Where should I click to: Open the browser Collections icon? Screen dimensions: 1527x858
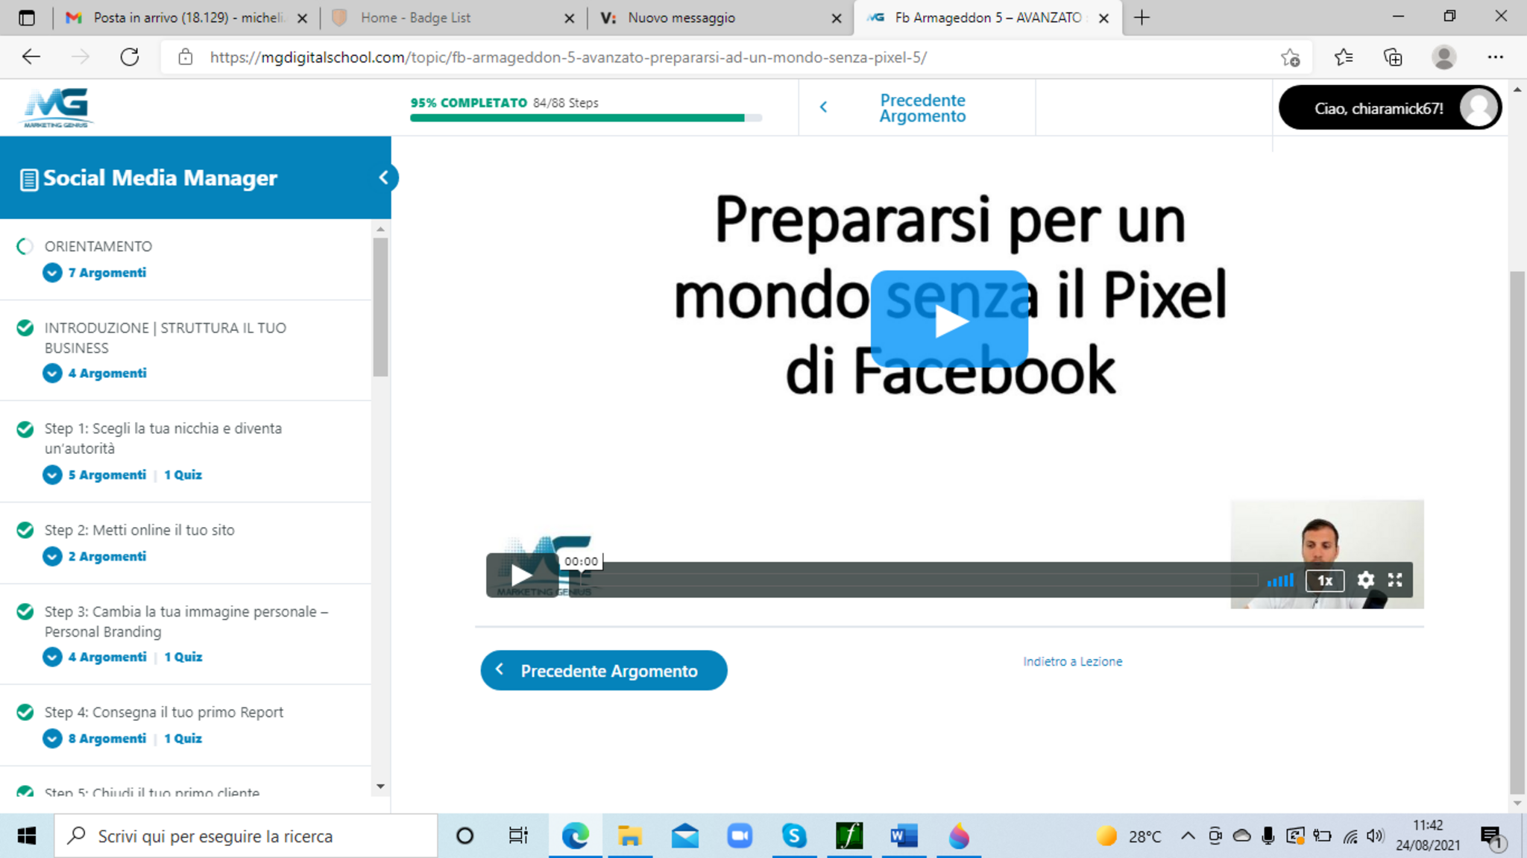coord(1393,57)
